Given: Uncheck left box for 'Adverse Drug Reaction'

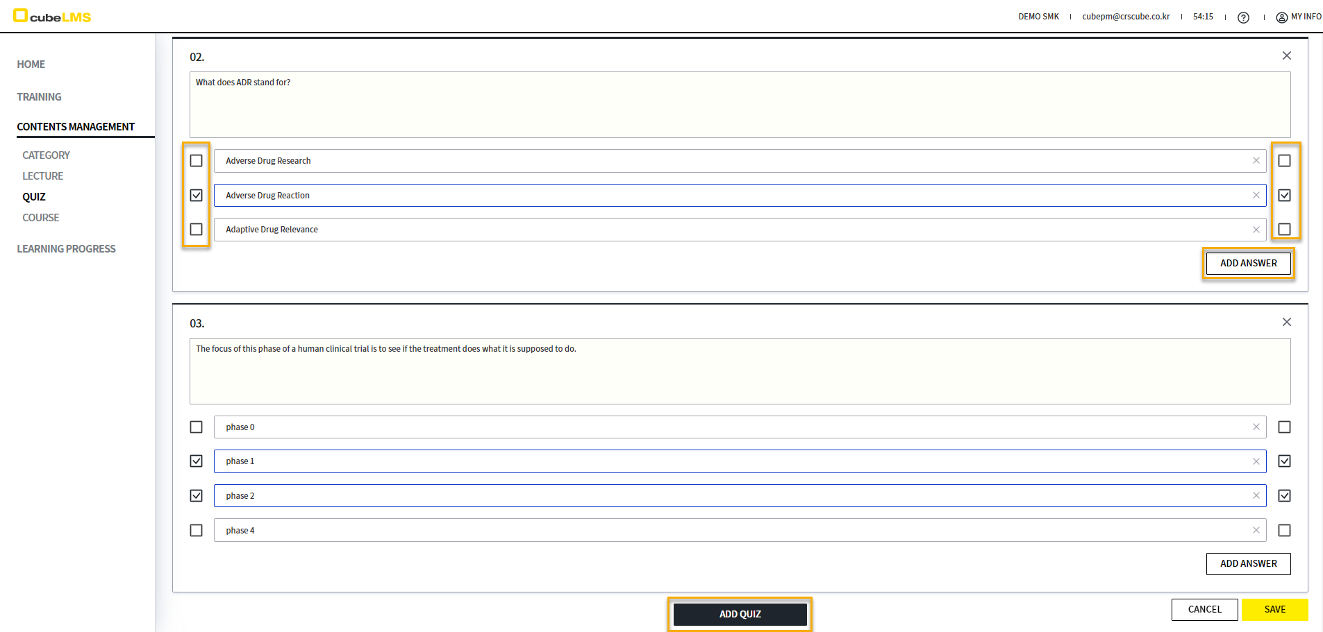Looking at the screenshot, I should pos(197,196).
